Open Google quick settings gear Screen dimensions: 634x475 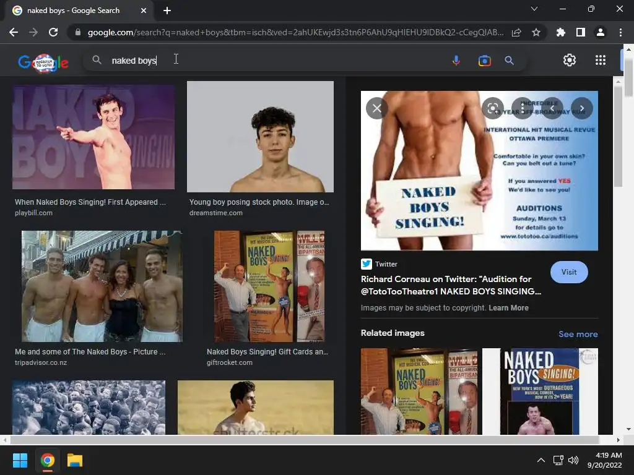(x=570, y=60)
